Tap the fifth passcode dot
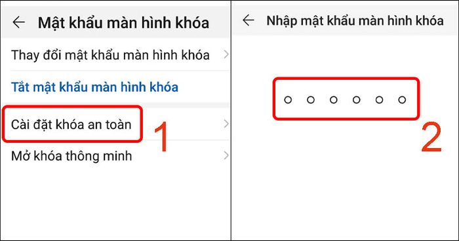 coord(380,100)
